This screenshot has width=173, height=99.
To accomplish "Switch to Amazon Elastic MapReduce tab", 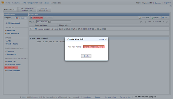I will tap(27, 9).
